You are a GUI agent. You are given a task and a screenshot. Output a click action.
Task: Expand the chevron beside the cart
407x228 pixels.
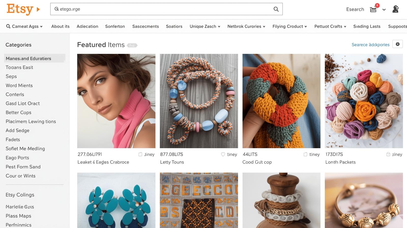pos(384,10)
